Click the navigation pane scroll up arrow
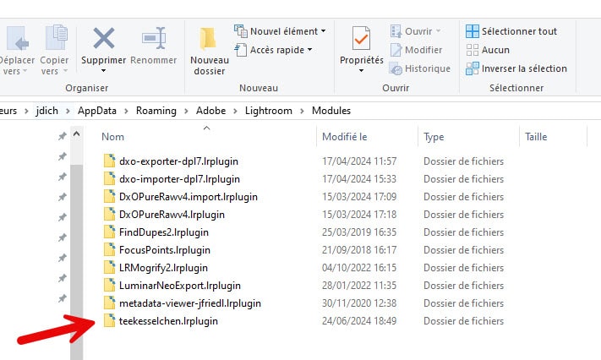 tap(76, 134)
